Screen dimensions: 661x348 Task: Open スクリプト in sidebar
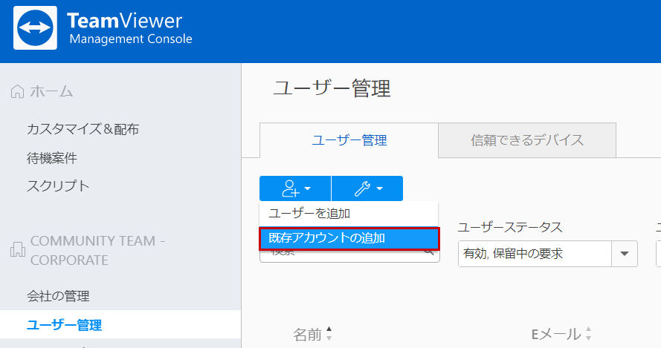[x=58, y=186]
